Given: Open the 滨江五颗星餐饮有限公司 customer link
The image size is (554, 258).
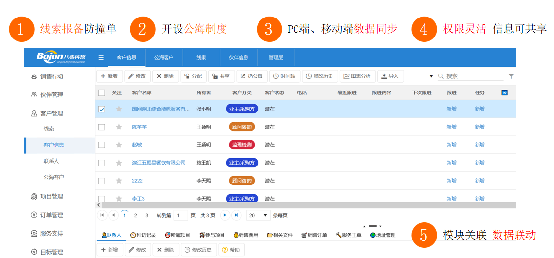Looking at the screenshot, I should click(159, 163).
